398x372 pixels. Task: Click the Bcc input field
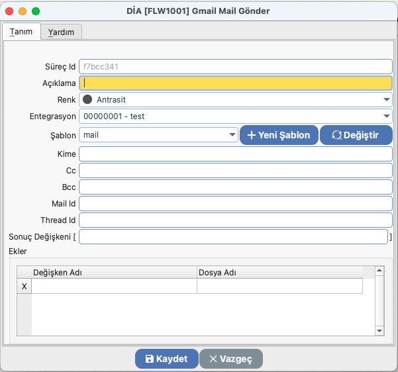[x=236, y=187]
